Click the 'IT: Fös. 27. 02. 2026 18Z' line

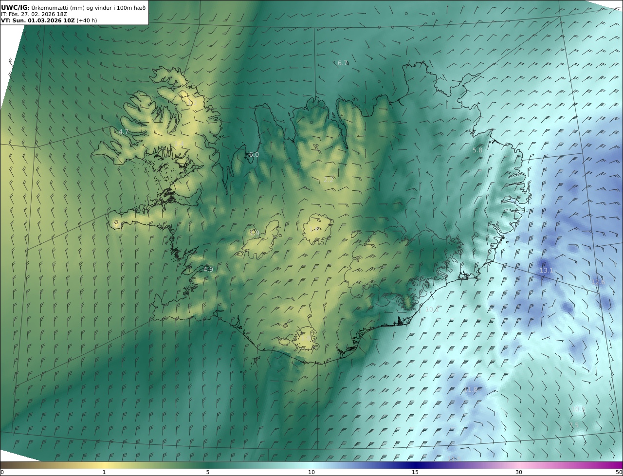[34, 14]
